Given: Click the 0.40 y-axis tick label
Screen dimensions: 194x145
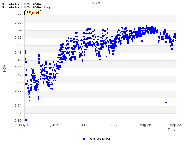Looking at the screenshot, I should [x=18, y=83].
